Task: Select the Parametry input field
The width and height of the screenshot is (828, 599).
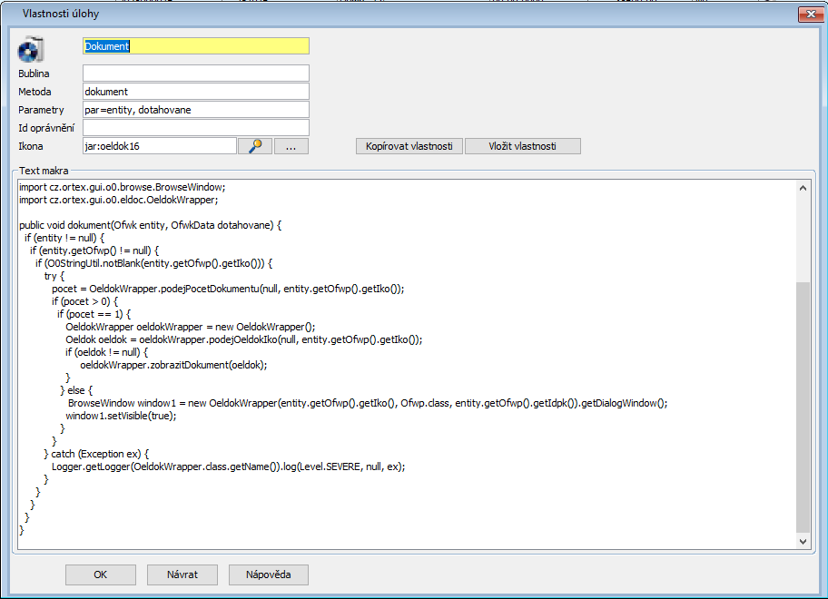Action: (195, 110)
